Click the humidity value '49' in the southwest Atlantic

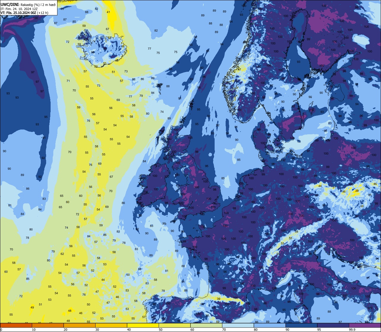coord(32,308)
